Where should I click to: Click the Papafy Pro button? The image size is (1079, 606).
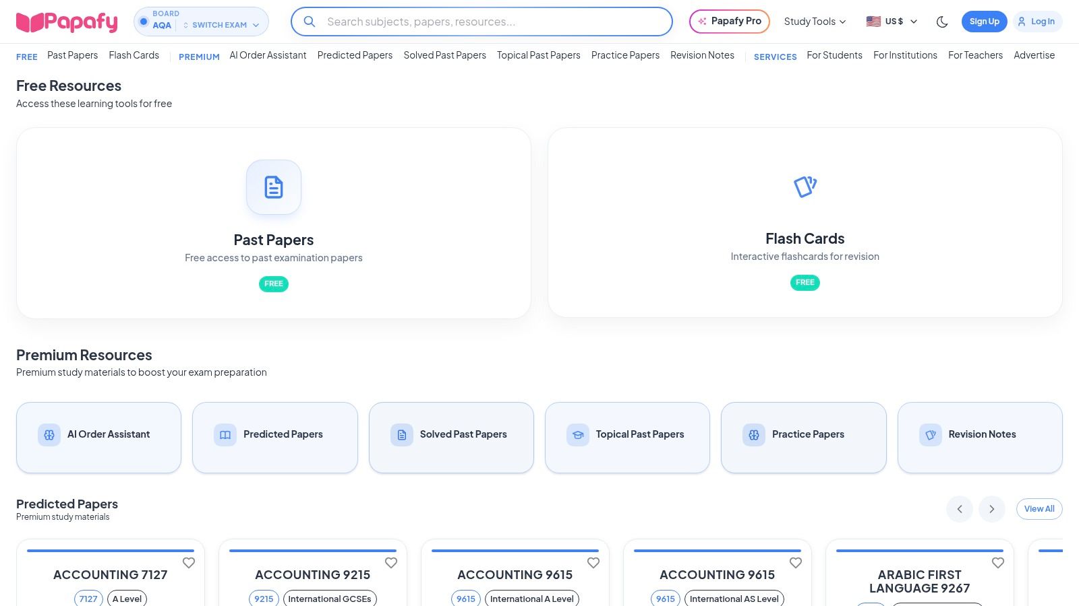pyautogui.click(x=730, y=22)
